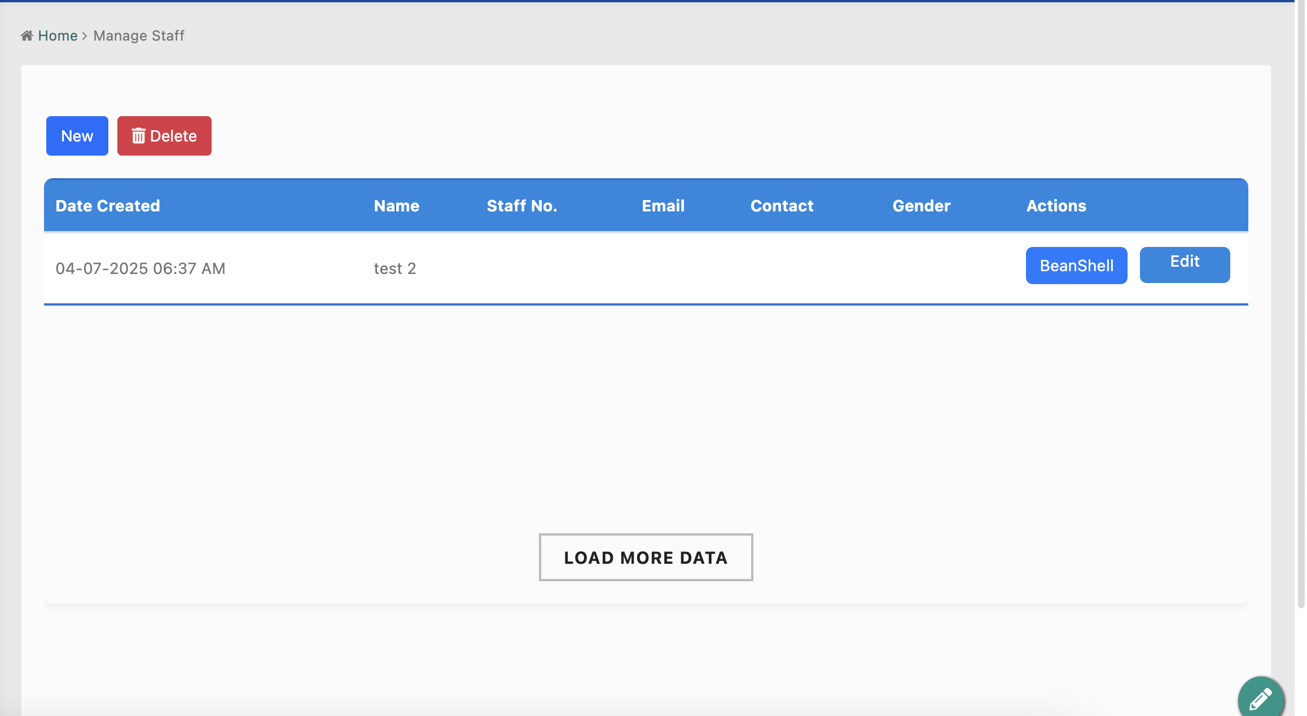Sort by Date Created column header
Viewport: 1307px width, 716px height.
[x=108, y=206]
